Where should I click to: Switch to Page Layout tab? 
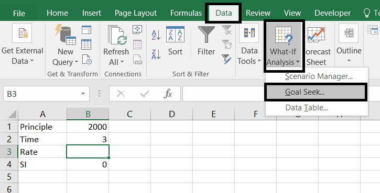[x=135, y=13]
